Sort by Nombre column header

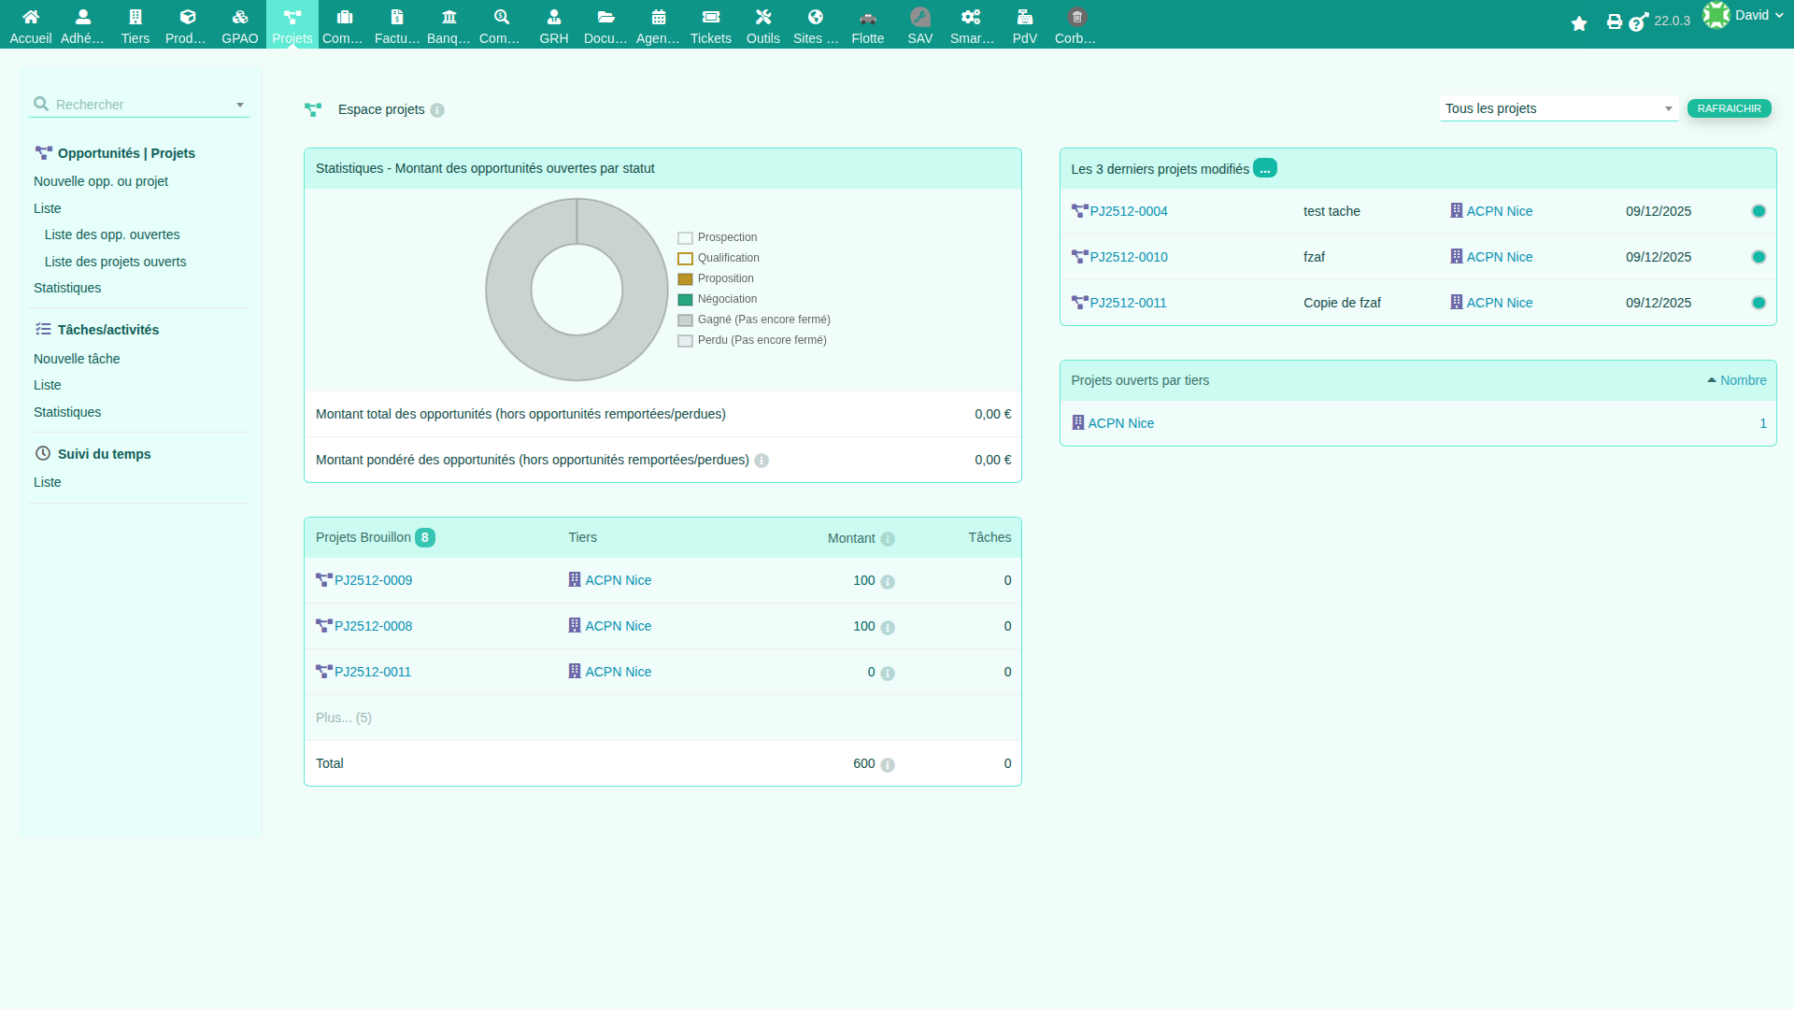point(1743,380)
